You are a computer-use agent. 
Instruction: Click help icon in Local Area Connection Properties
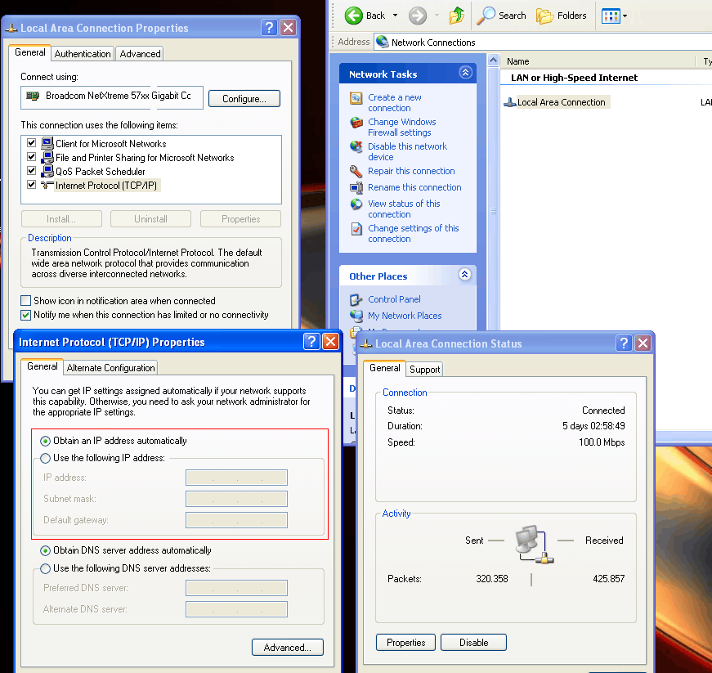click(269, 28)
